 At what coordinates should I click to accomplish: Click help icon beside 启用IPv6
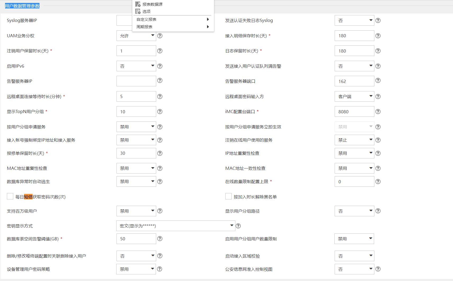(x=160, y=66)
